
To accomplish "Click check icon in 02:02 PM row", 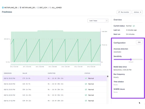I will [86, 95].
